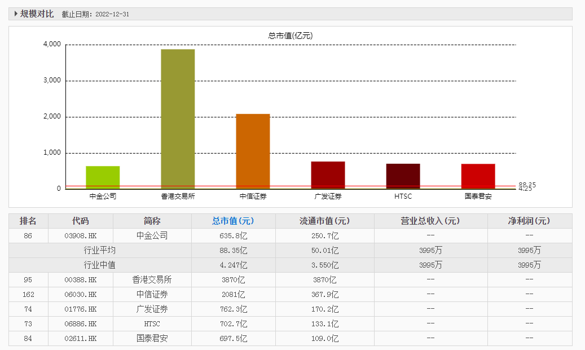The height and width of the screenshot is (350, 585).
Task: Click 香港交易所 chart axis label
Action: pyautogui.click(x=178, y=196)
